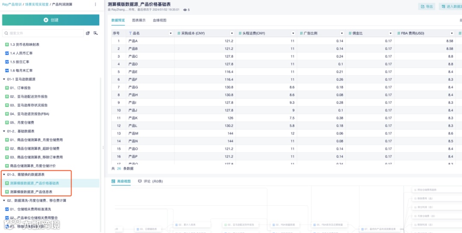This screenshot has width=462, height=233.
Task: Click the table icon of 03、亚马逊库存状况报告
Action: [x=7, y=105]
